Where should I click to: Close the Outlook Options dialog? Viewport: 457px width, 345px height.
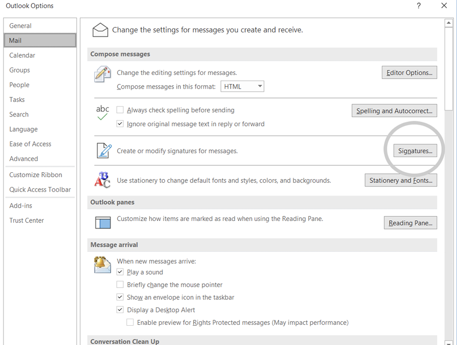click(x=444, y=6)
